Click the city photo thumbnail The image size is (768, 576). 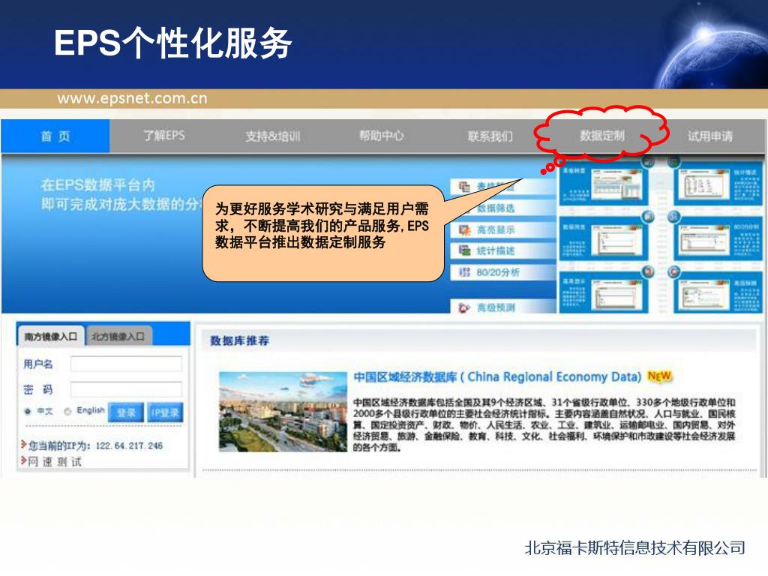click(x=283, y=412)
